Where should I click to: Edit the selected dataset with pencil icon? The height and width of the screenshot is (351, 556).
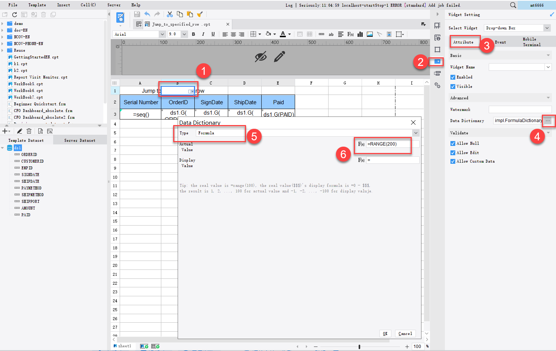[x=19, y=131]
